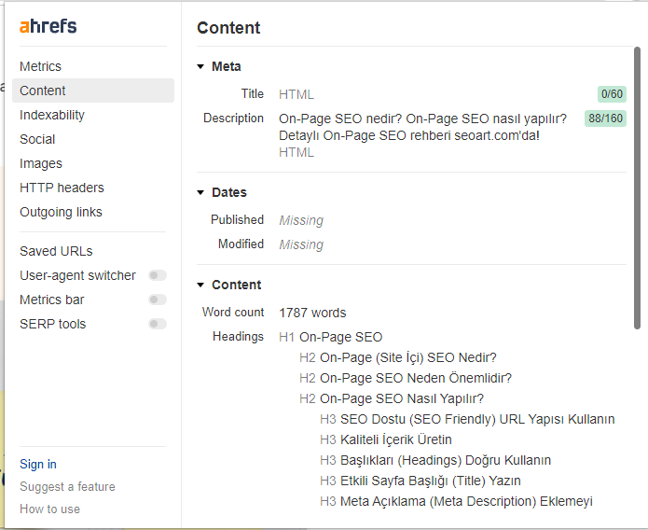Collapse the Meta section

point(200,67)
